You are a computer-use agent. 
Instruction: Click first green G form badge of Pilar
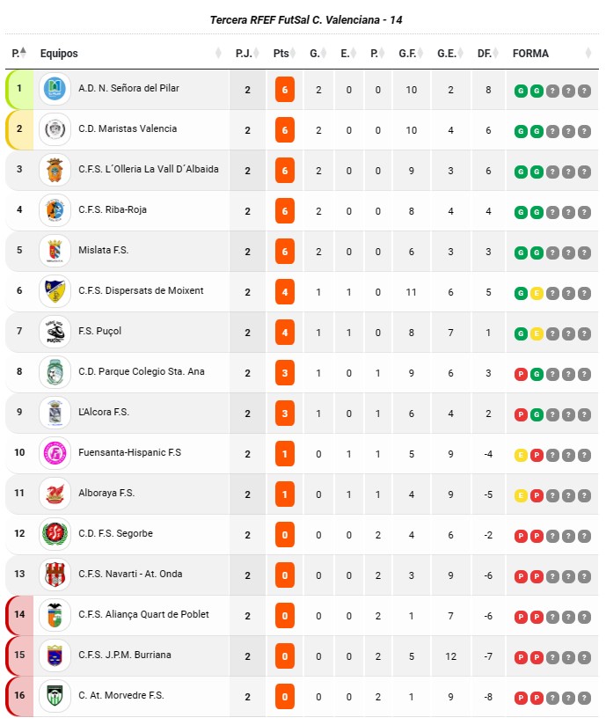pos(521,91)
